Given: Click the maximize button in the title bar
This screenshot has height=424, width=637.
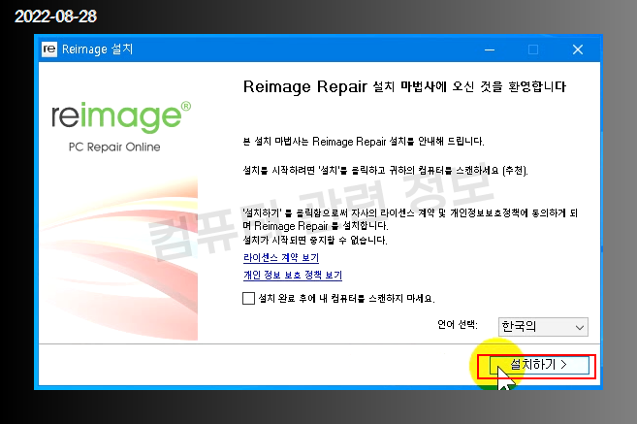Looking at the screenshot, I should click(x=533, y=49).
